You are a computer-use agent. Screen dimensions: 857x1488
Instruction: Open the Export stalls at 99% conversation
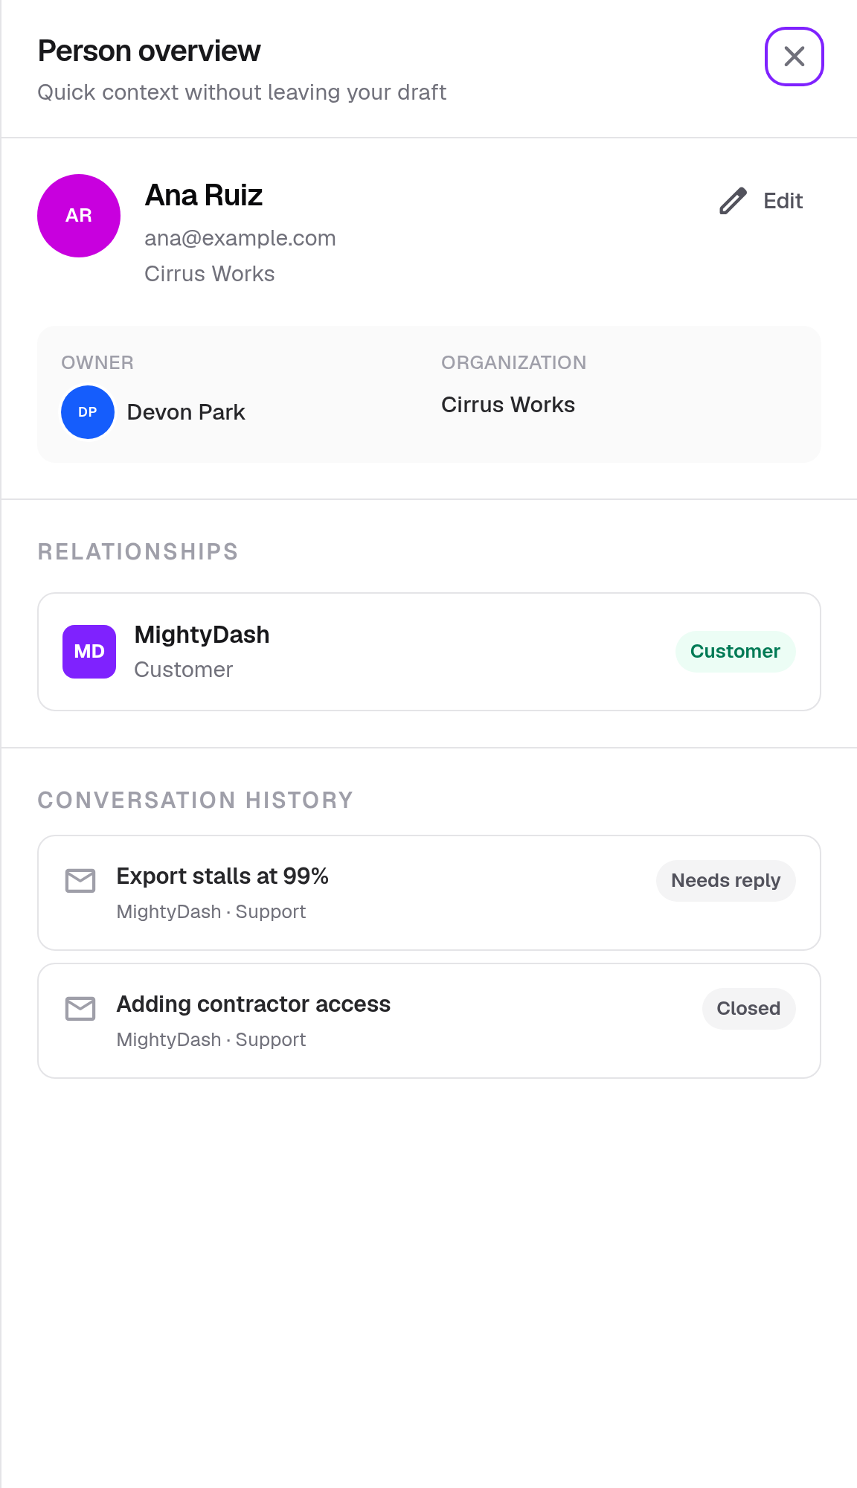429,893
